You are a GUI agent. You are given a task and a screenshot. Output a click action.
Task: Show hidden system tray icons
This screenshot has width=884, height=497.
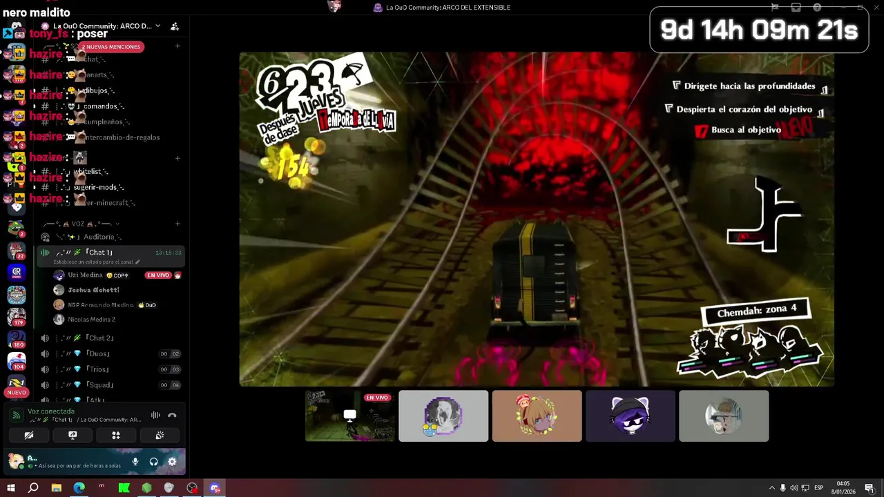point(771,488)
